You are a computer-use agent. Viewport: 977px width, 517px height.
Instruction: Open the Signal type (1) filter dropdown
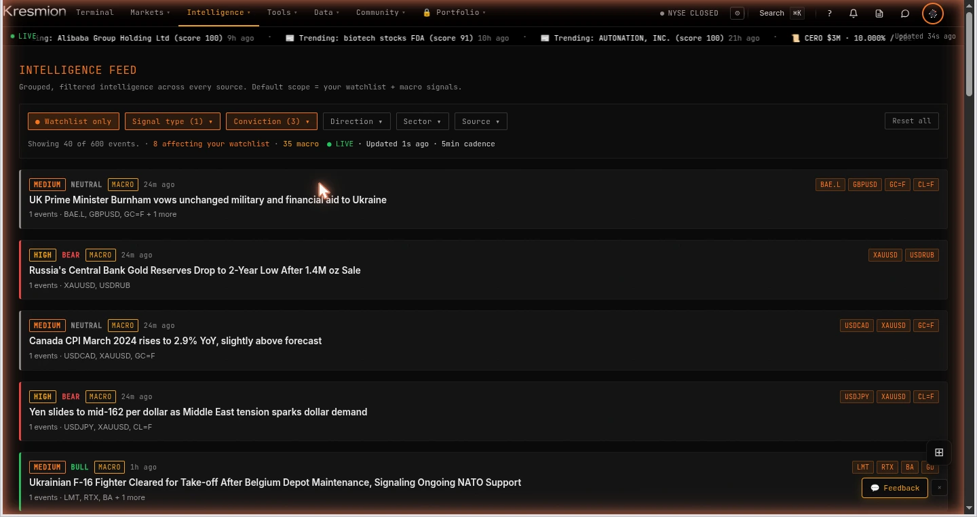[172, 121]
